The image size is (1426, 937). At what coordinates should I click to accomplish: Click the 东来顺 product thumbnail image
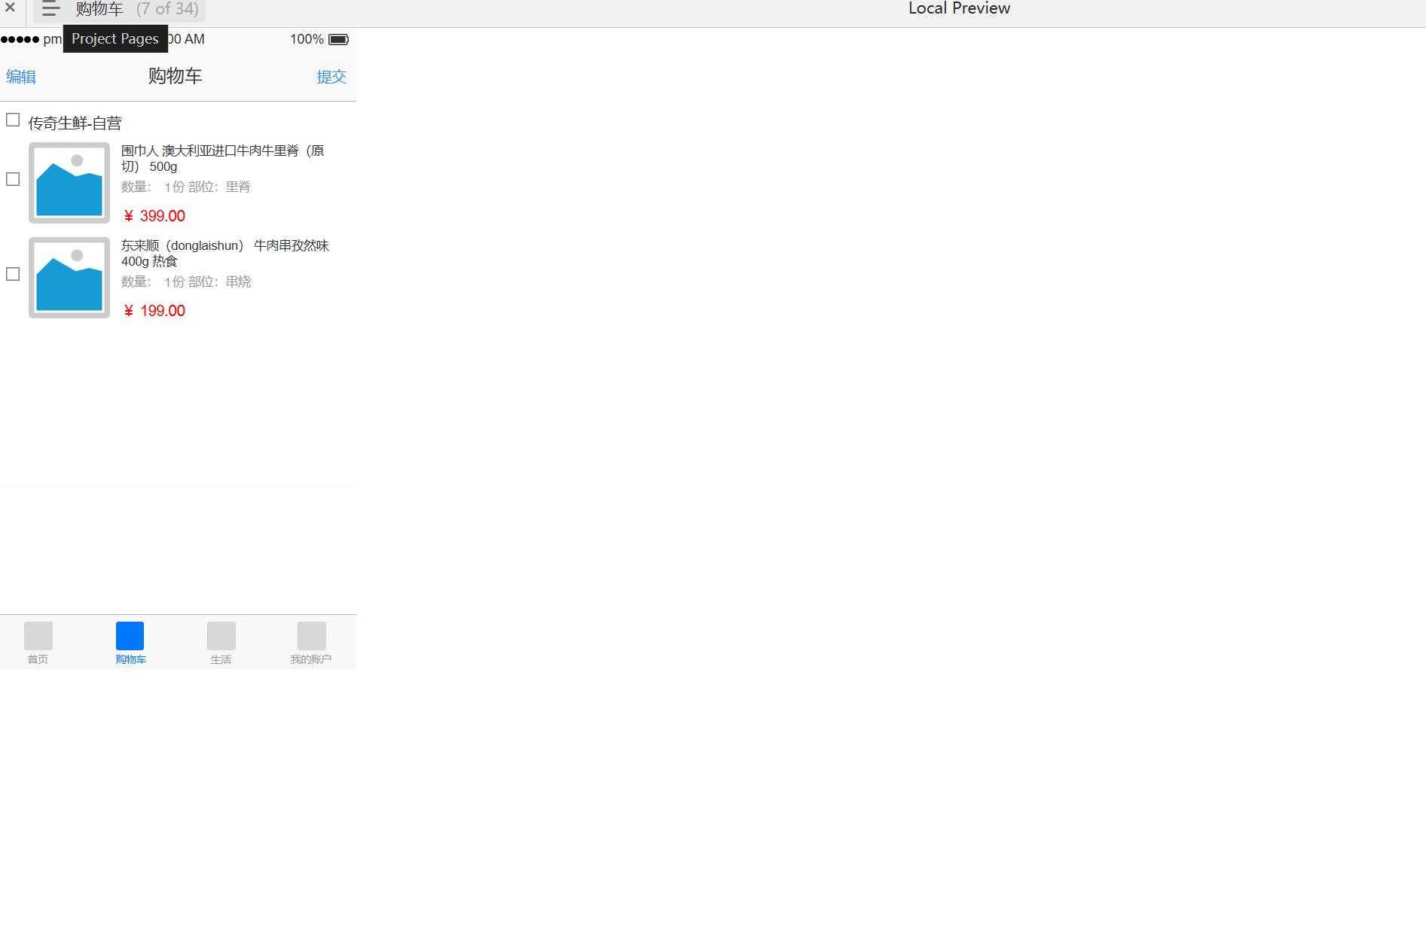[x=69, y=278]
